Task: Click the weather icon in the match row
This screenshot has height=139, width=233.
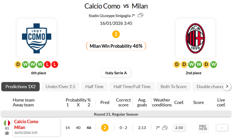Action: coord(165,128)
